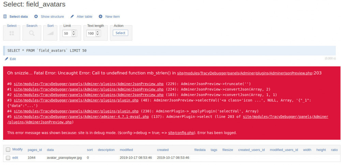This screenshot has width=341, height=165.
Task: Click into the Limit input field
Action: (x=66, y=33)
